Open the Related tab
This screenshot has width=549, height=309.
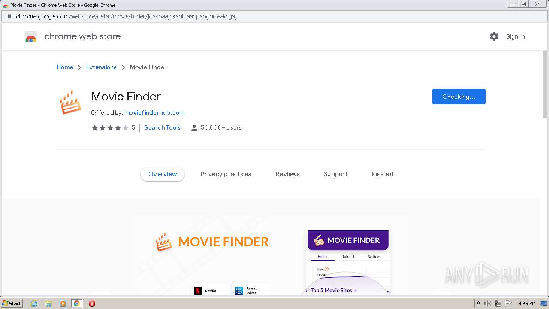pos(383,174)
